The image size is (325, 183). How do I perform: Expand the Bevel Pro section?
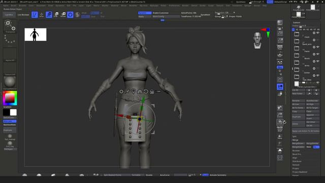(x=297, y=154)
